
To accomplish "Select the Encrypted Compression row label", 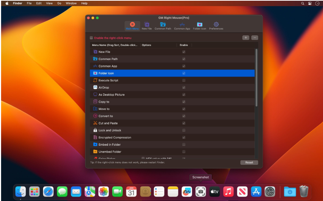I will [x=115, y=137].
